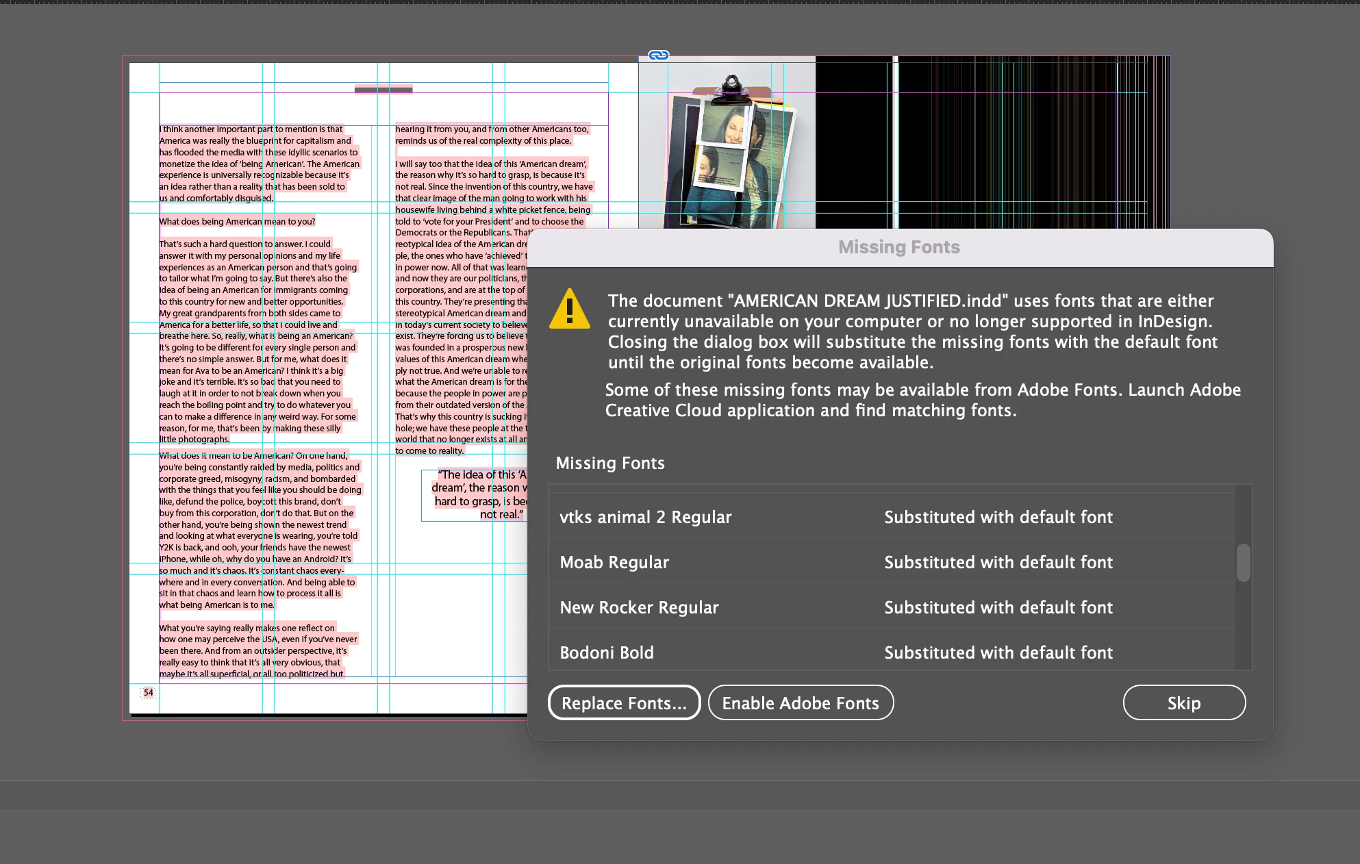The image size is (1360, 864).
Task: Select the Moab Regular missing font row
Action: [x=614, y=562]
